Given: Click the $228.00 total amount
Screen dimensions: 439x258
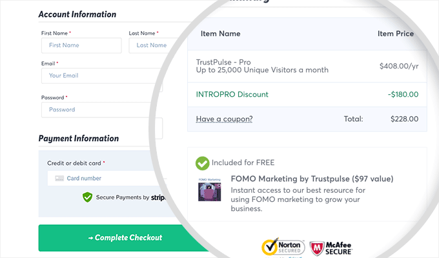Looking at the screenshot, I should click(404, 119).
